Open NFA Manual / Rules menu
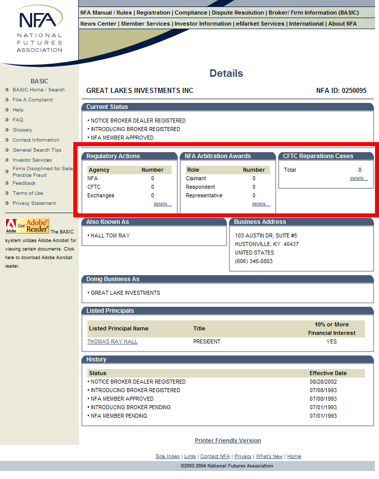The width and height of the screenshot is (379, 479). click(x=106, y=13)
